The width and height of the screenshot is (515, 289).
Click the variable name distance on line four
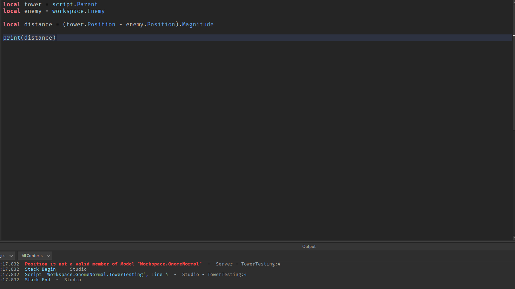tap(38, 24)
